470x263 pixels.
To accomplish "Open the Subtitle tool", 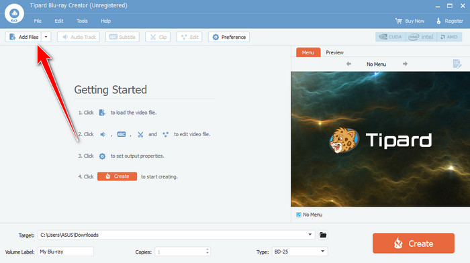I will 122,37.
